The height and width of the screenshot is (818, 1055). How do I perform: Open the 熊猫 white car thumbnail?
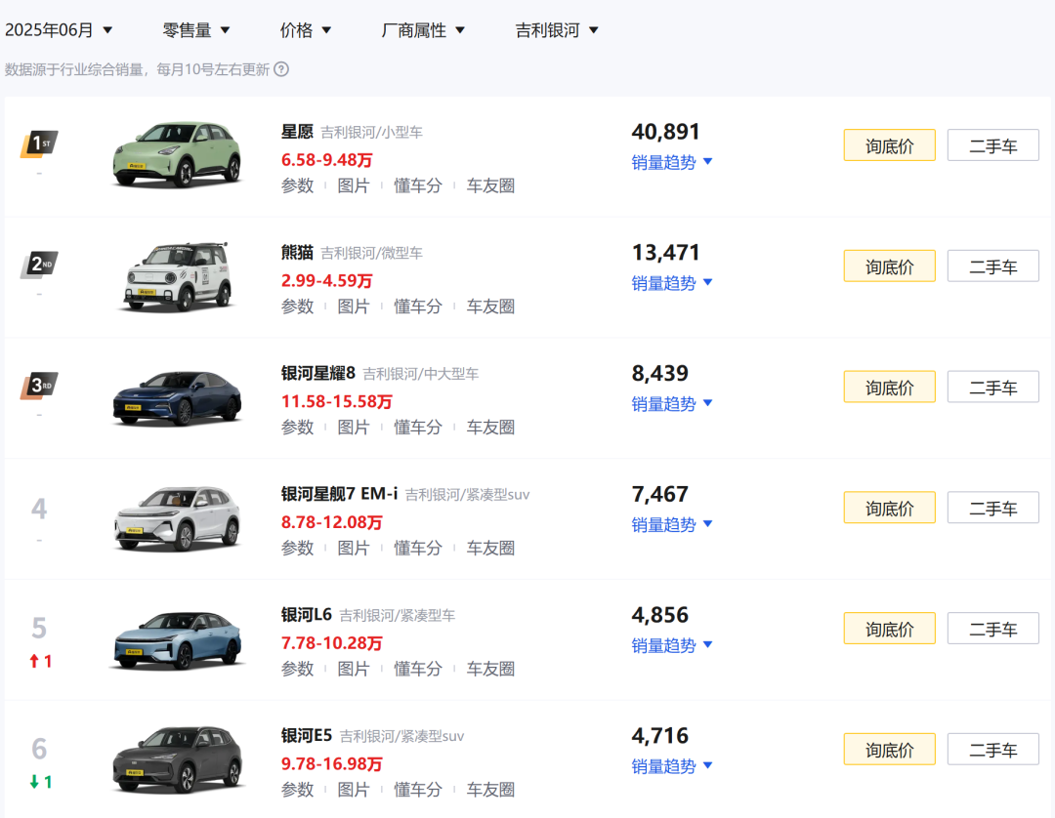[x=177, y=275]
